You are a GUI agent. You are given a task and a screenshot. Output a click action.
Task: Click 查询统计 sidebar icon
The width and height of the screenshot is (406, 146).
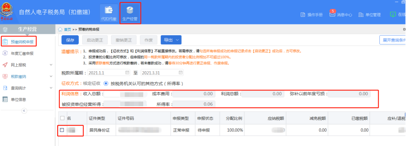click(x=5, y=88)
